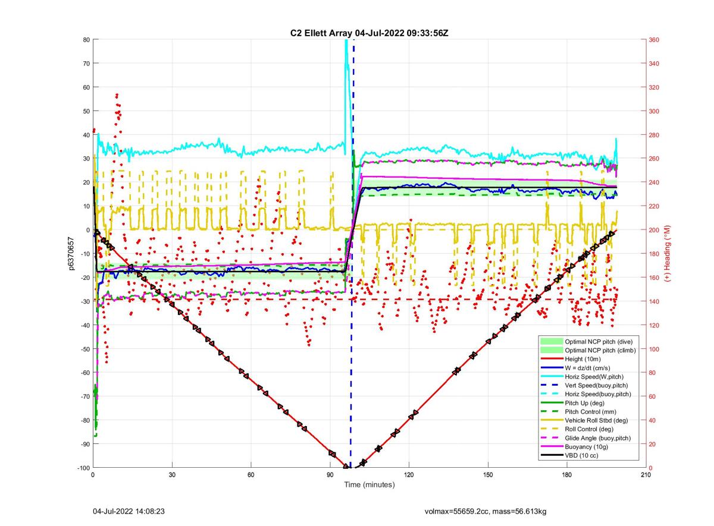Click the Time axis tick label "150"
This screenshot has width=714, height=526.
coord(488,475)
